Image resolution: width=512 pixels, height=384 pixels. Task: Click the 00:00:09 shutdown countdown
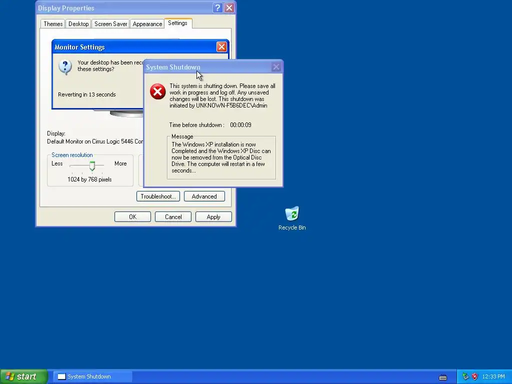[240, 124]
